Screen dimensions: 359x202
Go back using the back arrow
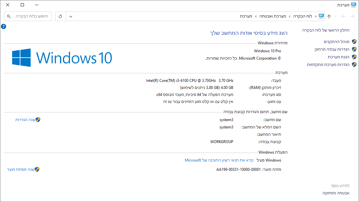click(x=353, y=16)
